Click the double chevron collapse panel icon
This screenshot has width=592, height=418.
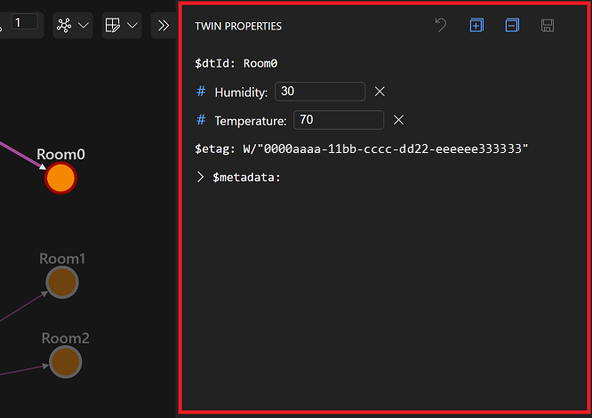[164, 25]
